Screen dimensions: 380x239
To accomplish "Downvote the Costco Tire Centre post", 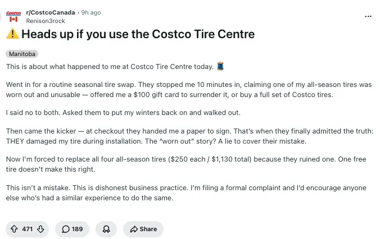I will tap(41, 229).
